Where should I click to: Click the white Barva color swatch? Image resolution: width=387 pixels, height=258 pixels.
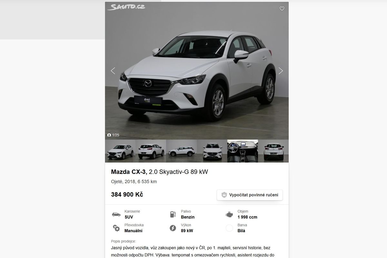[x=229, y=228]
